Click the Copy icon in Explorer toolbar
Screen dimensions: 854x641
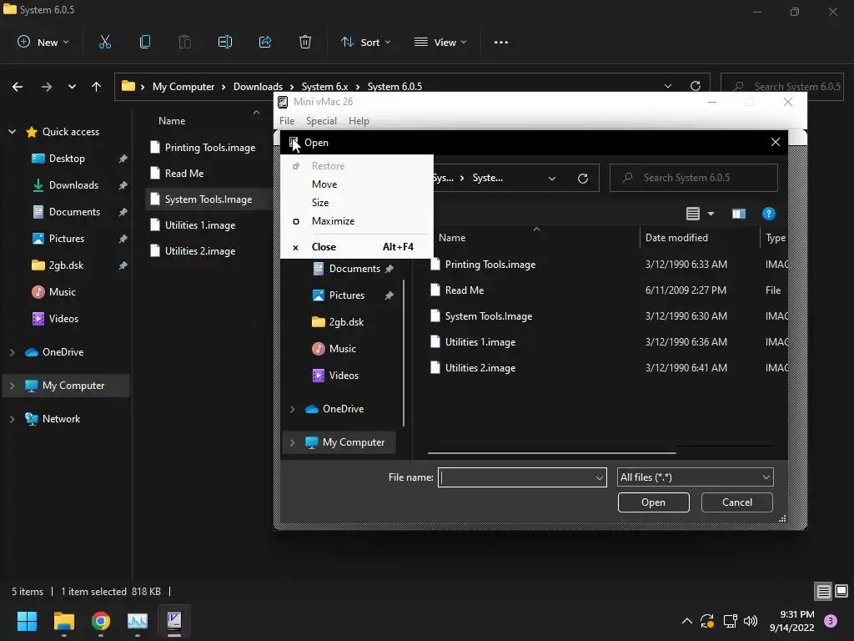(145, 42)
